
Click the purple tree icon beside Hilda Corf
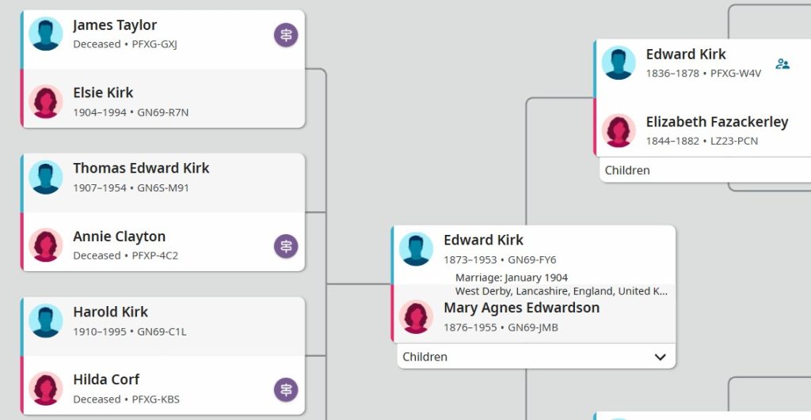click(x=286, y=390)
